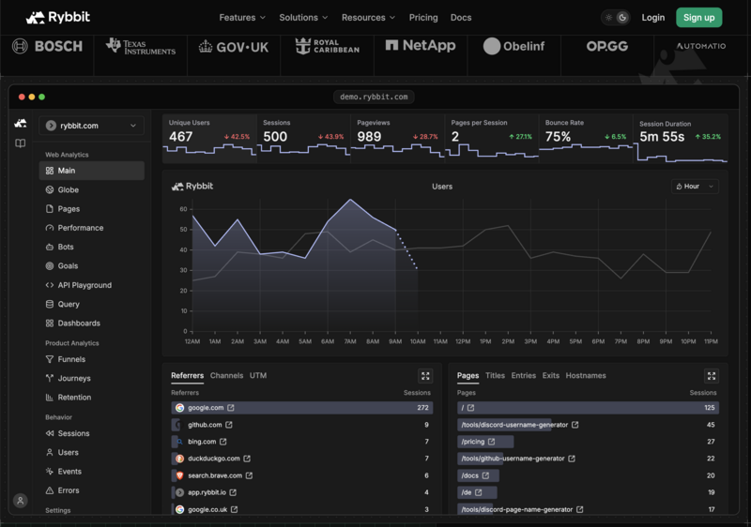Switch to the Exits tab

[x=551, y=376]
